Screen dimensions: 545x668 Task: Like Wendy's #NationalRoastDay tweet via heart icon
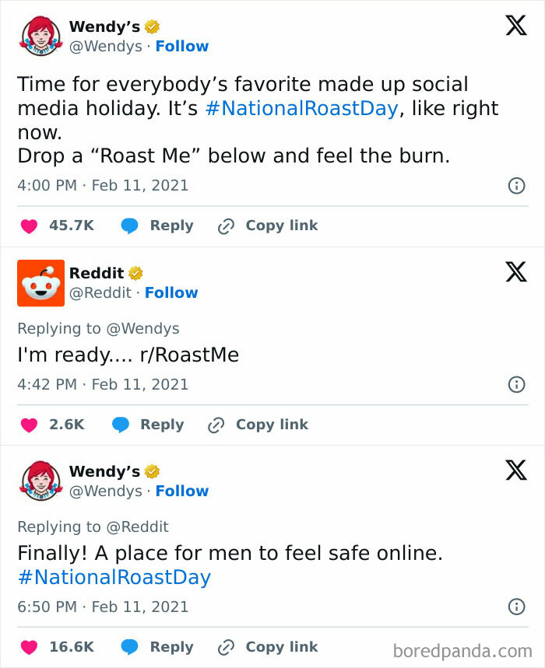pyautogui.click(x=30, y=225)
